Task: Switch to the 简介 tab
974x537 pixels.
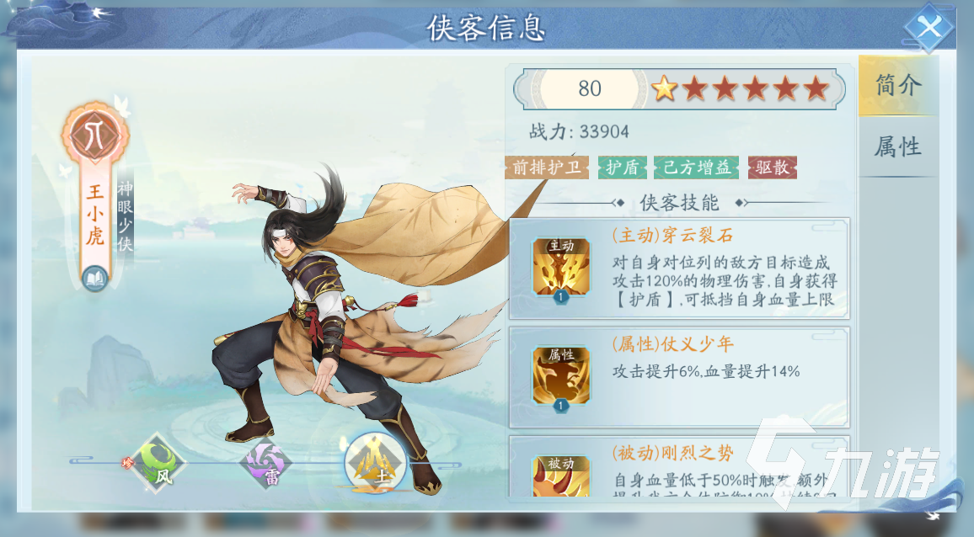Action: pos(897,86)
